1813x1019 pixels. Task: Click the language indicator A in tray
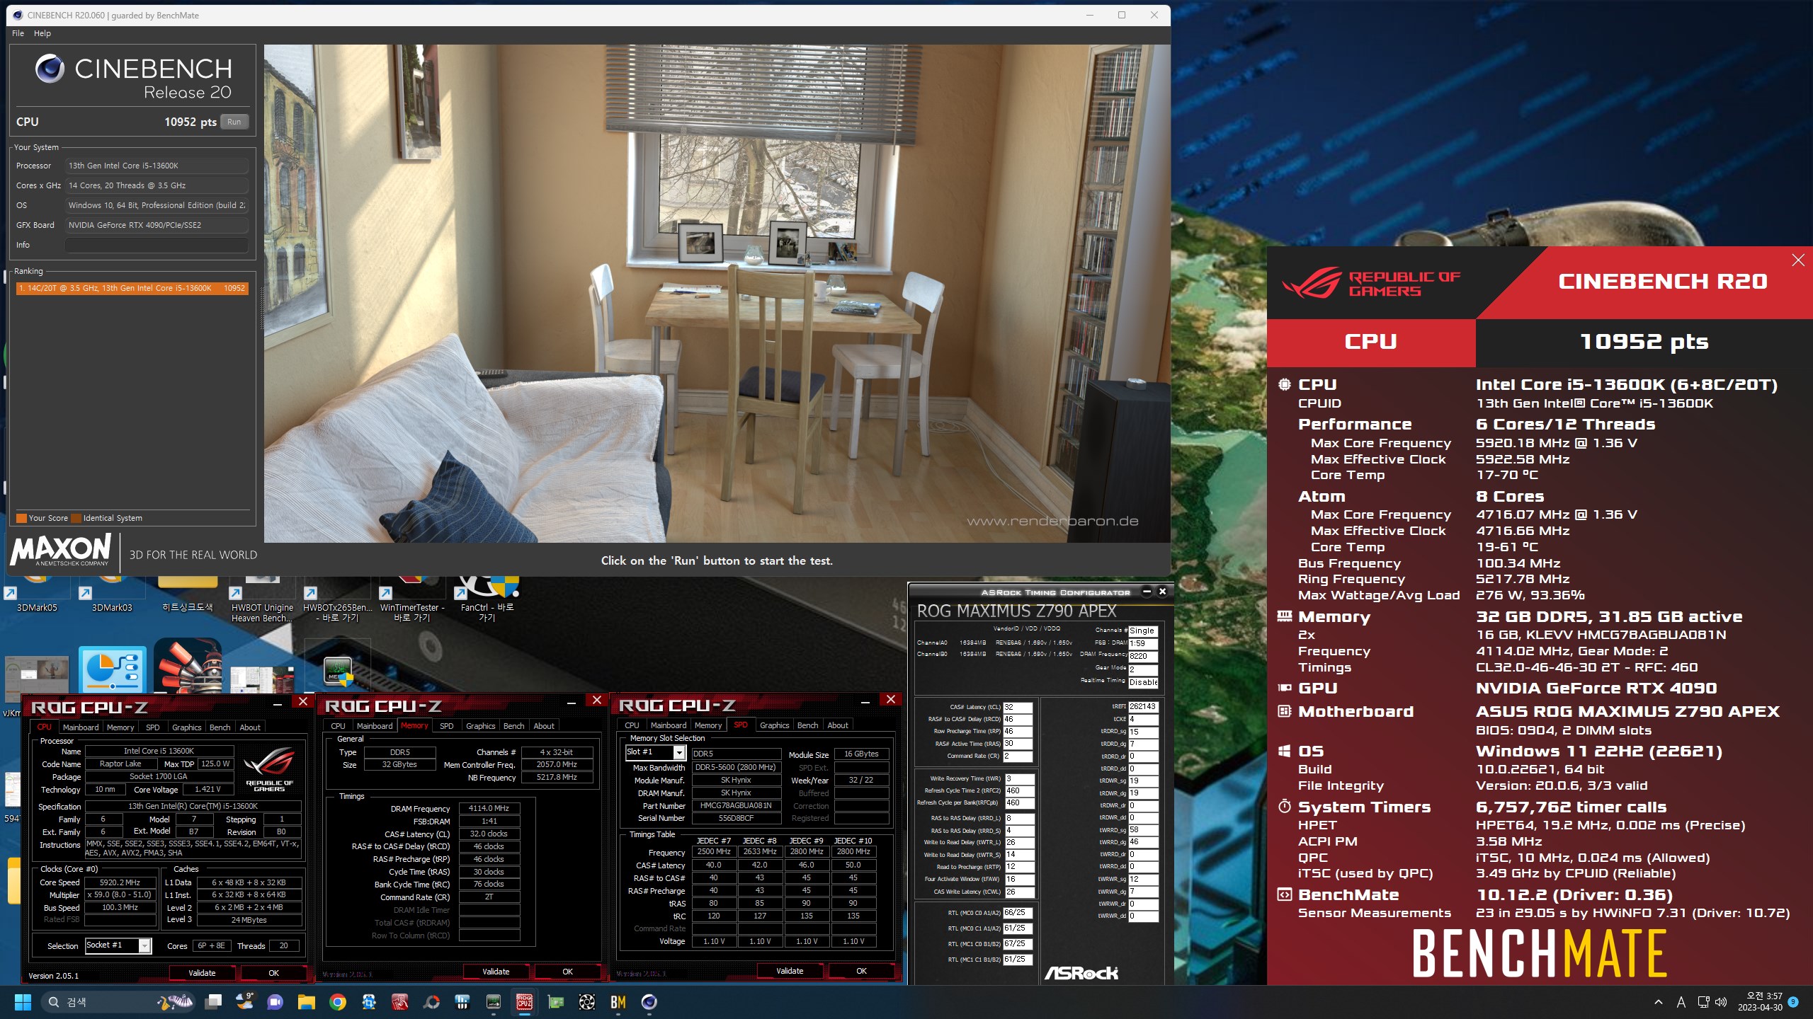pyautogui.click(x=1681, y=1002)
